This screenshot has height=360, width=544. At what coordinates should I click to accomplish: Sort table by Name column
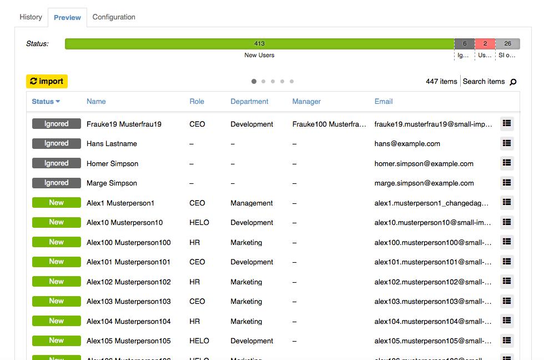tap(96, 102)
